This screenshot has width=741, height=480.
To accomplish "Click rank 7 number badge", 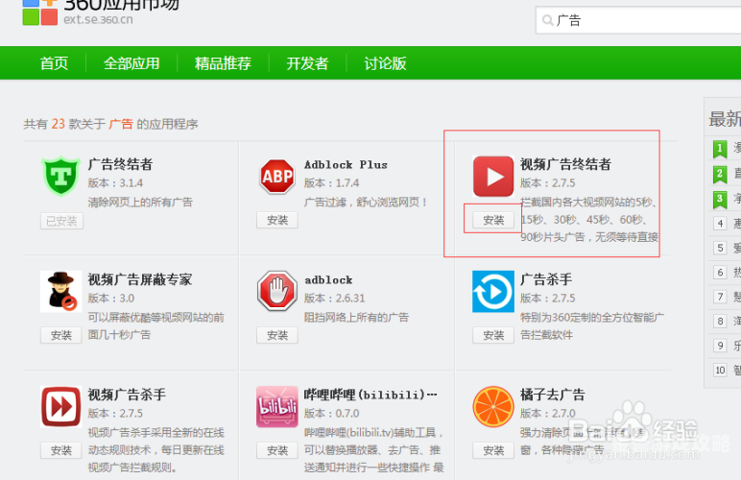I will [720, 297].
